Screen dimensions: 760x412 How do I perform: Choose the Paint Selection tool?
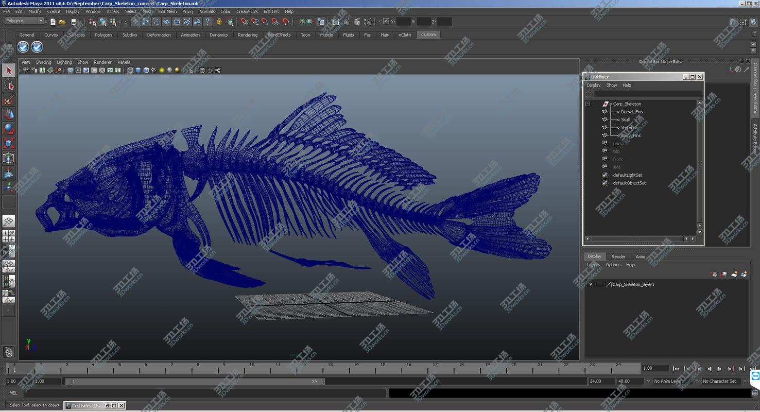tap(9, 100)
